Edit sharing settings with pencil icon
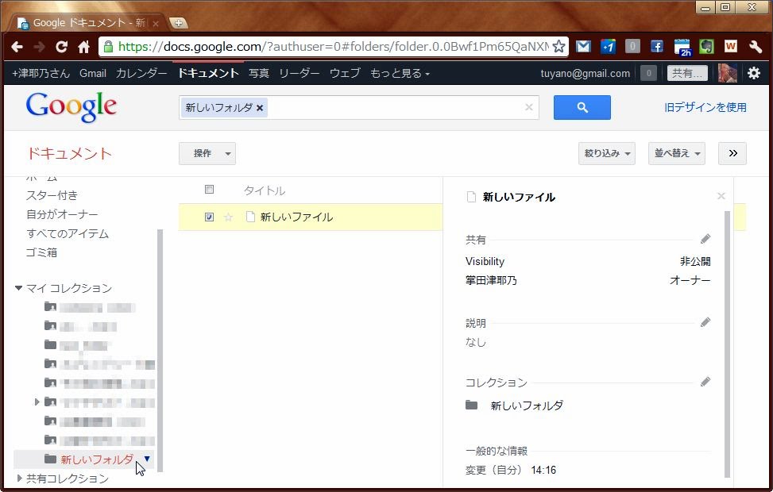 tap(705, 239)
